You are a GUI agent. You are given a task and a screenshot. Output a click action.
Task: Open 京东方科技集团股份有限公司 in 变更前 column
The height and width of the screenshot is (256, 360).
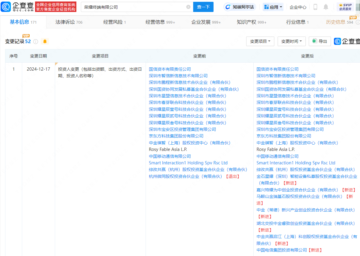tap(176, 136)
